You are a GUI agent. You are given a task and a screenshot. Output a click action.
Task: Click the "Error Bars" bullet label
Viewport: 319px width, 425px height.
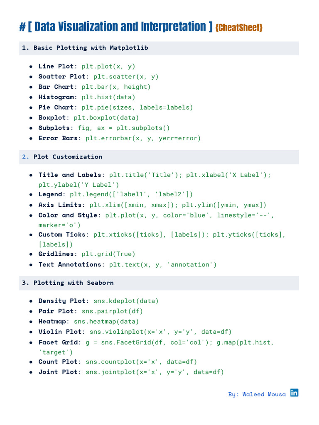pyautogui.click(x=58, y=138)
